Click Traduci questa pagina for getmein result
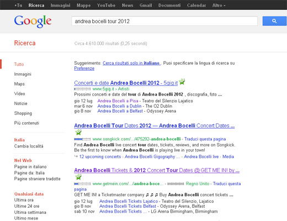The image size is (287, 221). (x=227, y=184)
